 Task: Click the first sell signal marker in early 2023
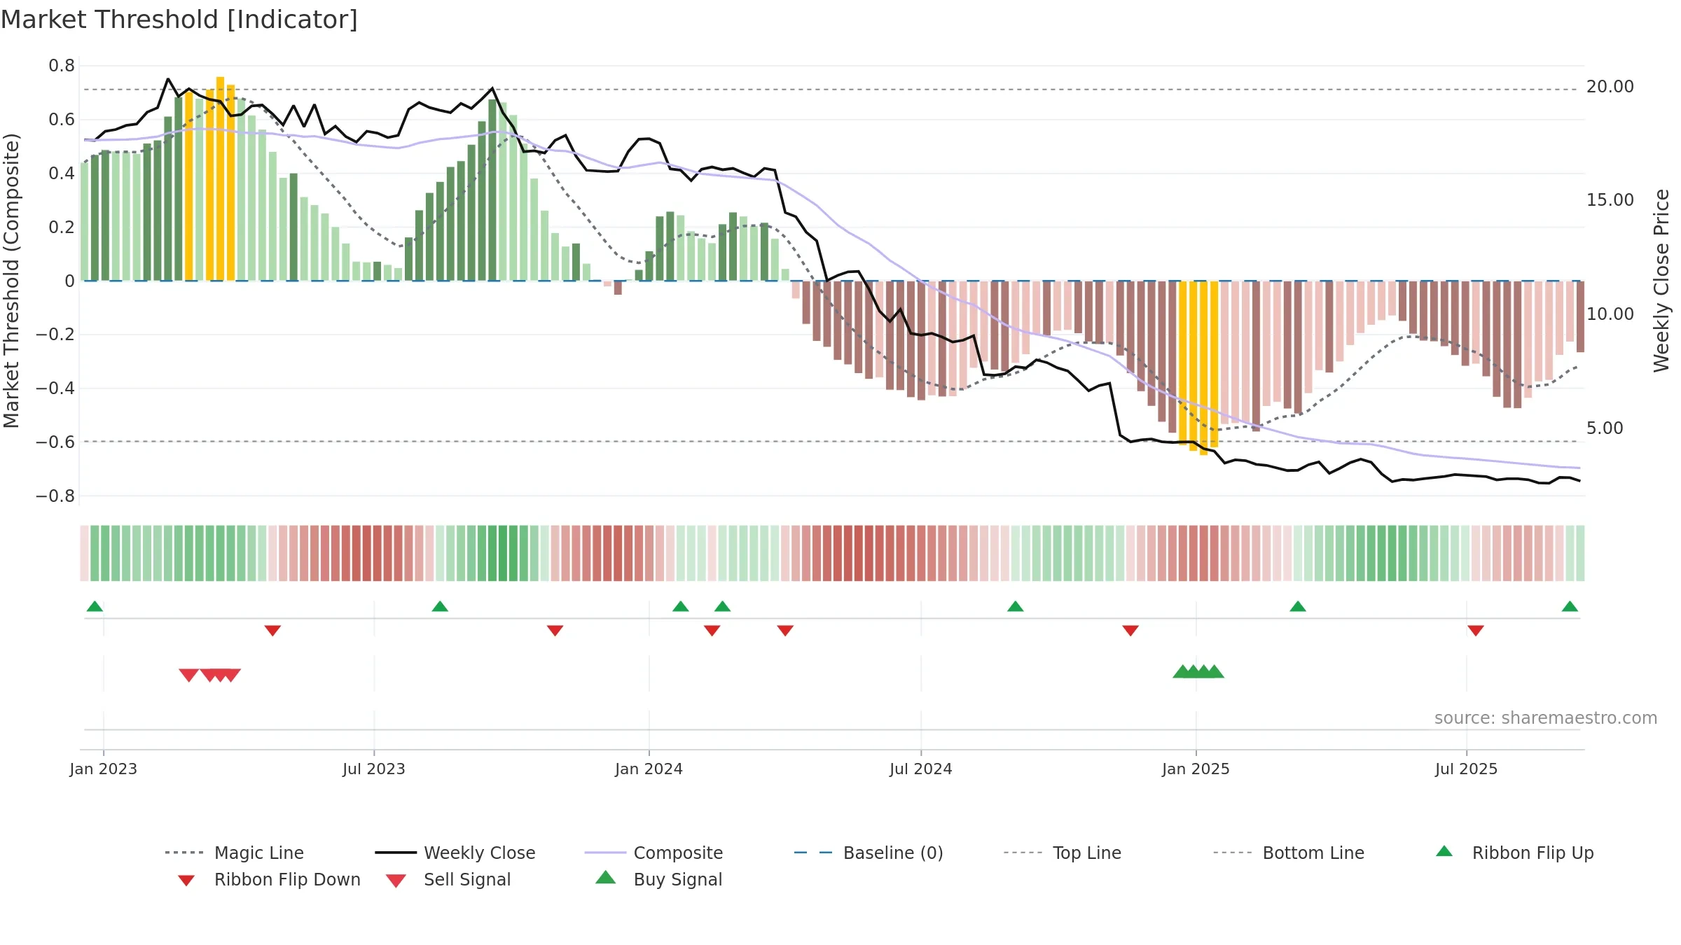click(188, 675)
